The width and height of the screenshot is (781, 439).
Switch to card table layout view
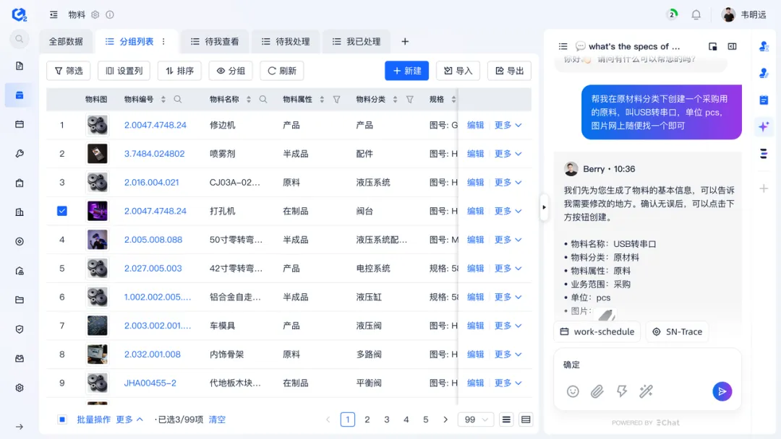coord(526,420)
